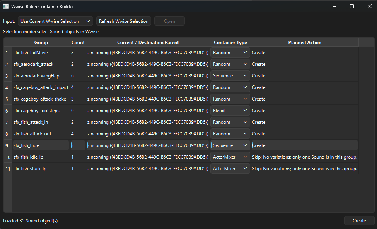Image resolution: width=377 pixels, height=229 pixels.
Task: Select the sfx_fish_attack_in group cell
Action: (x=41, y=122)
